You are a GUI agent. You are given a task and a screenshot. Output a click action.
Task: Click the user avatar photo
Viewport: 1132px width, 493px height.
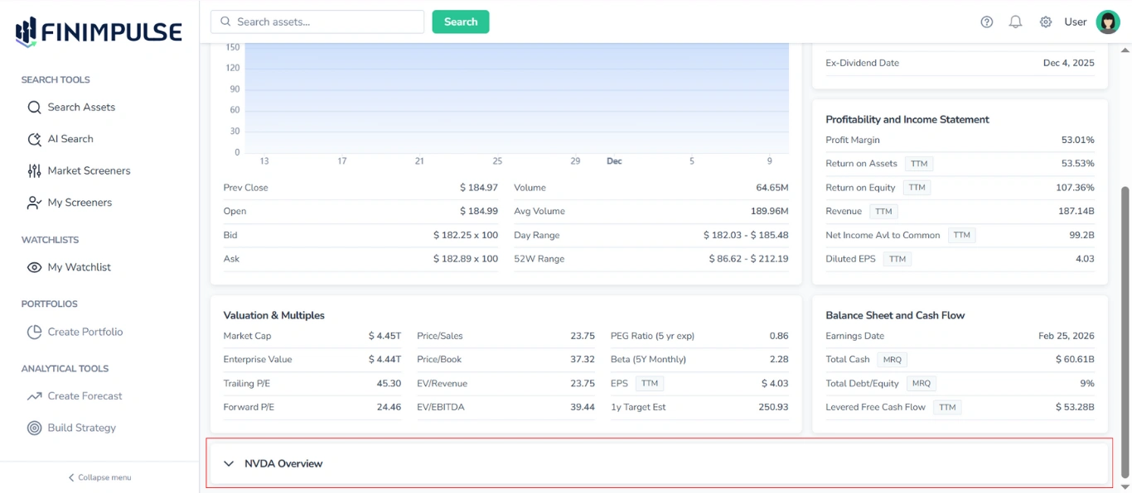[x=1108, y=22]
